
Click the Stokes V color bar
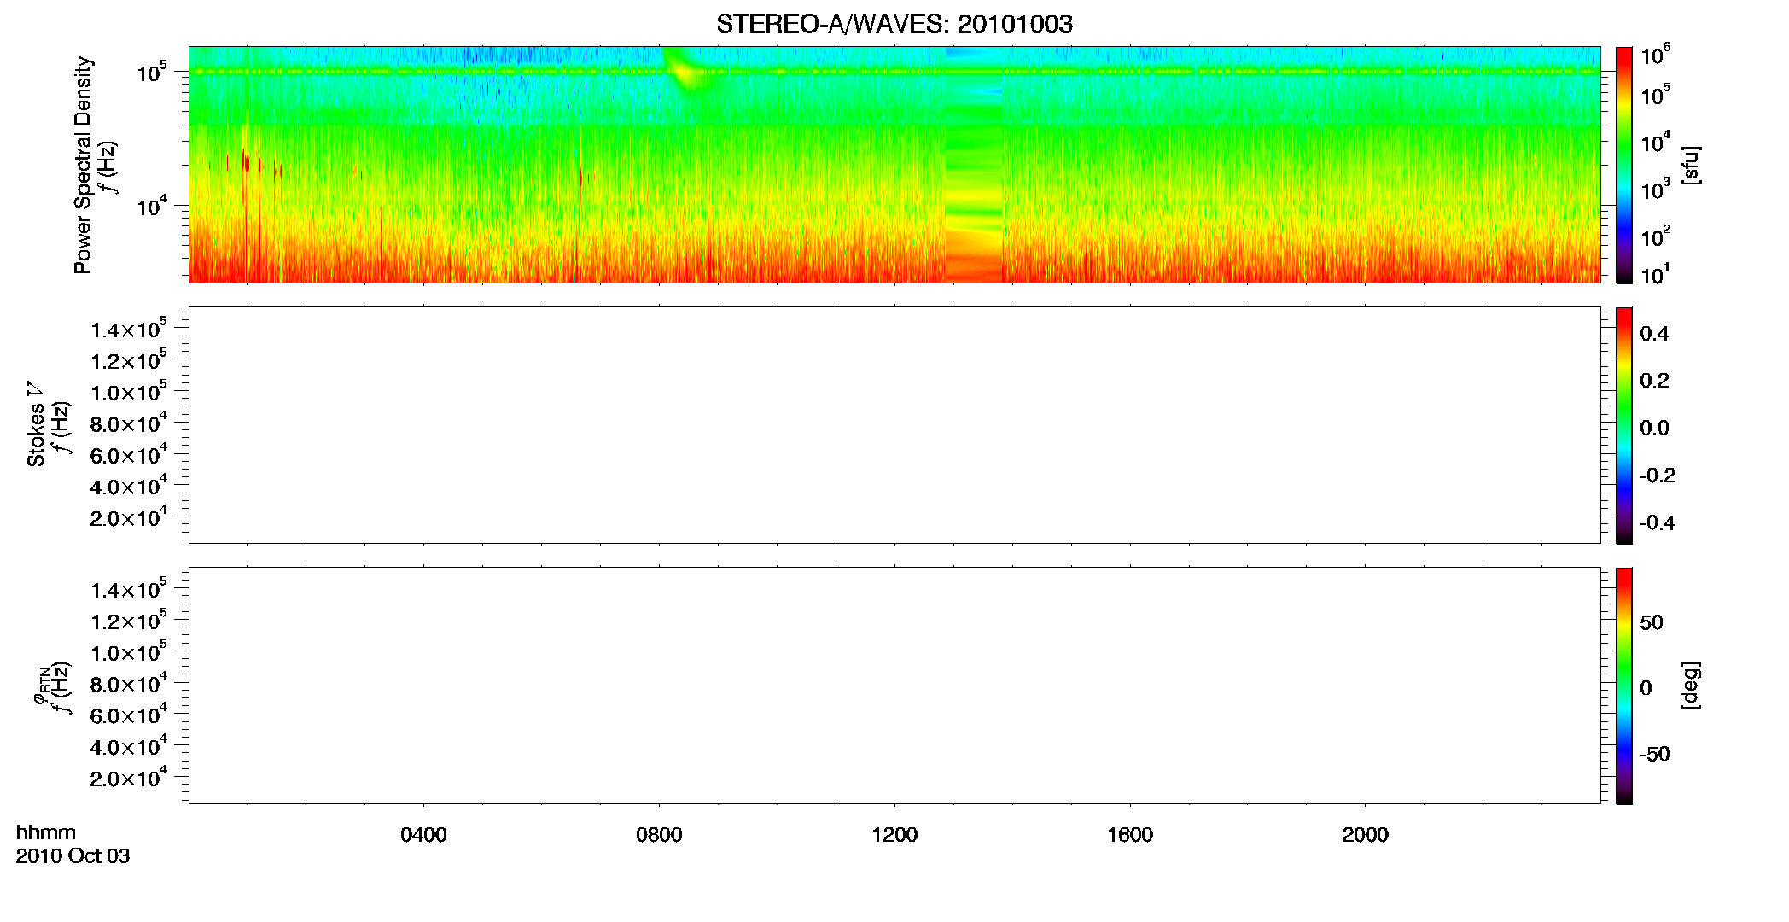click(x=1624, y=425)
